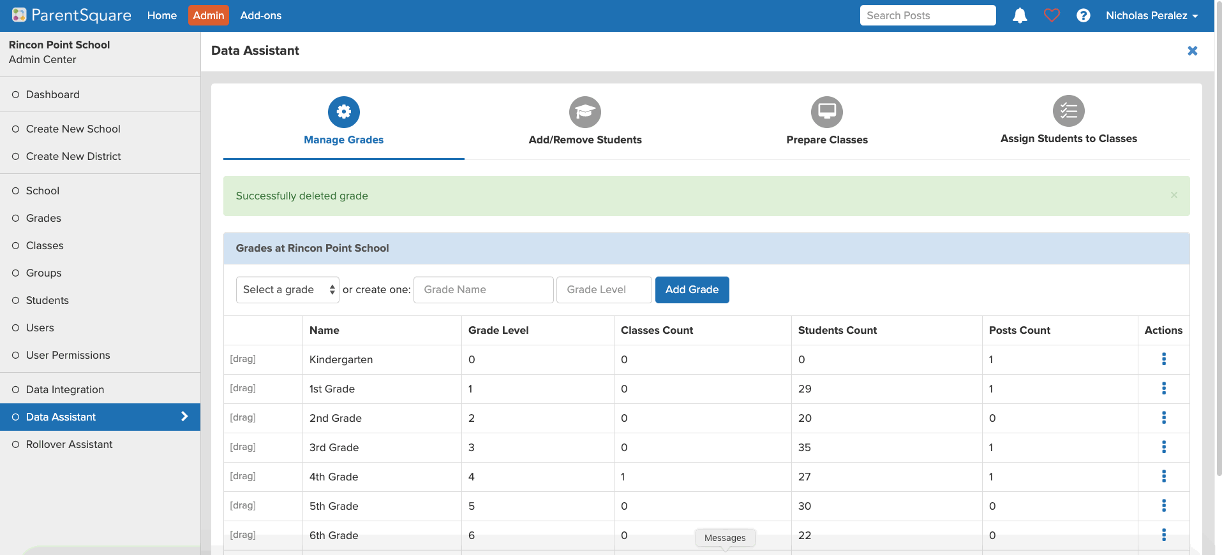1222x555 pixels.
Task: Focus the Grade Name field
Action: pos(483,289)
